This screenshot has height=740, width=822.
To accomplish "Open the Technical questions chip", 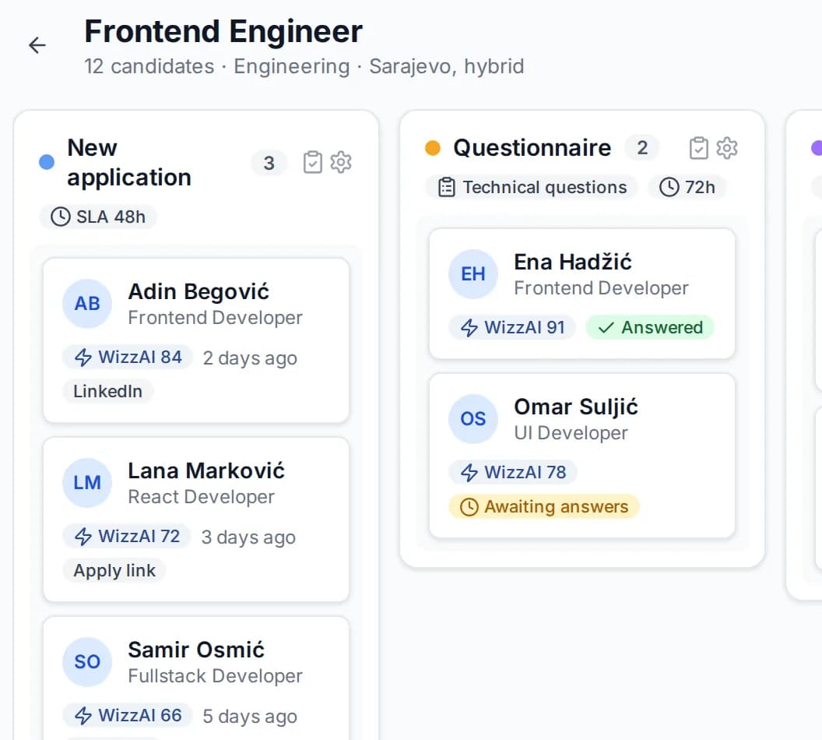I will click(x=532, y=187).
